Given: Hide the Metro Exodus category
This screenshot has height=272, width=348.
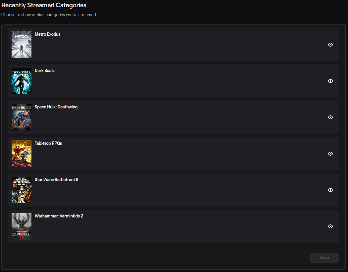Looking at the screenshot, I should click(330, 45).
